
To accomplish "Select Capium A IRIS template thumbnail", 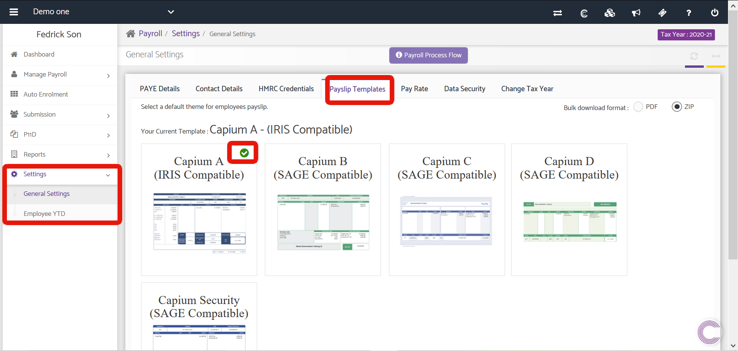I will click(x=199, y=210).
